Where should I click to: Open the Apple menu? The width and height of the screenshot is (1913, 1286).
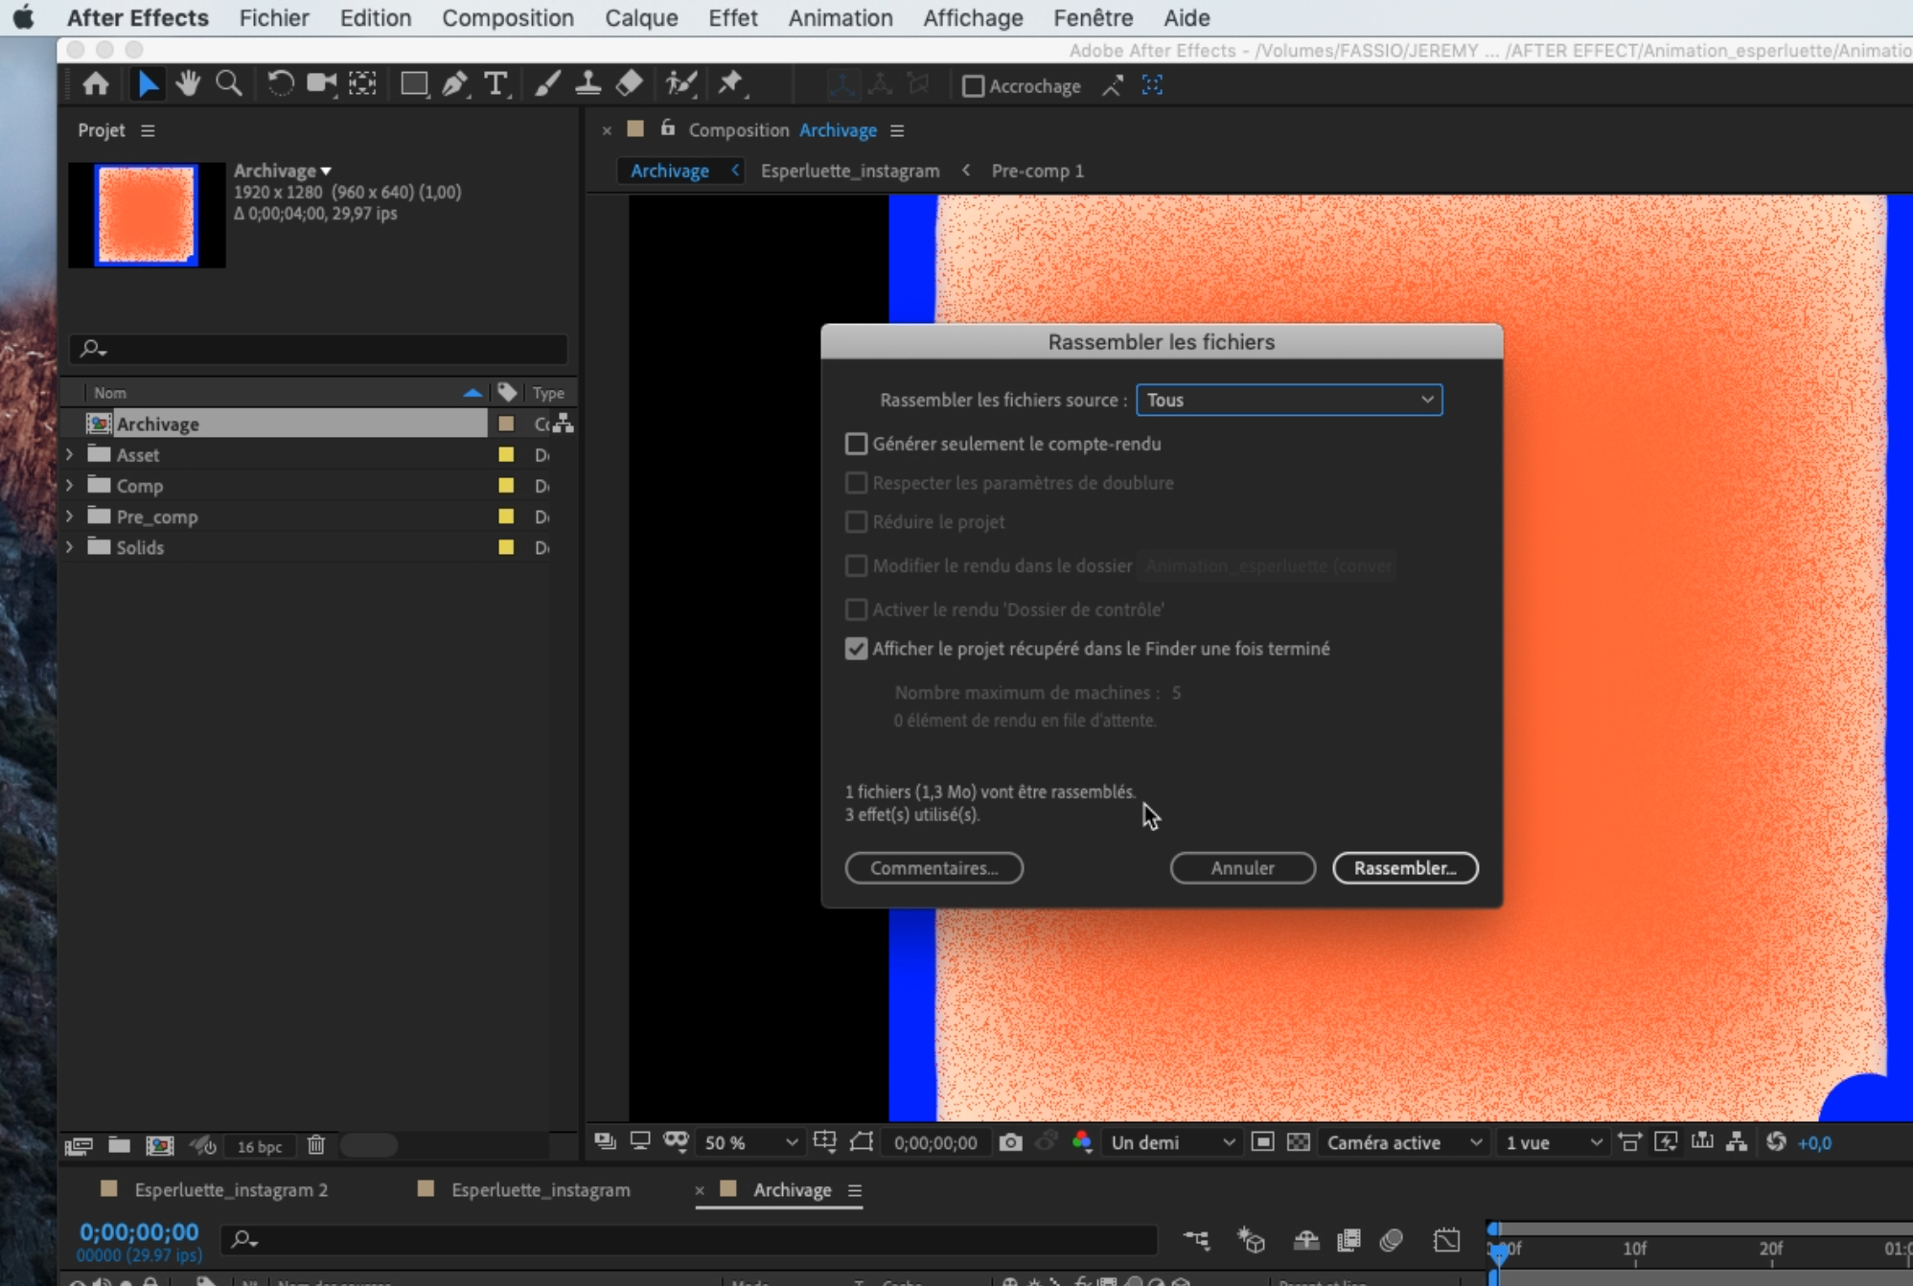24,17
